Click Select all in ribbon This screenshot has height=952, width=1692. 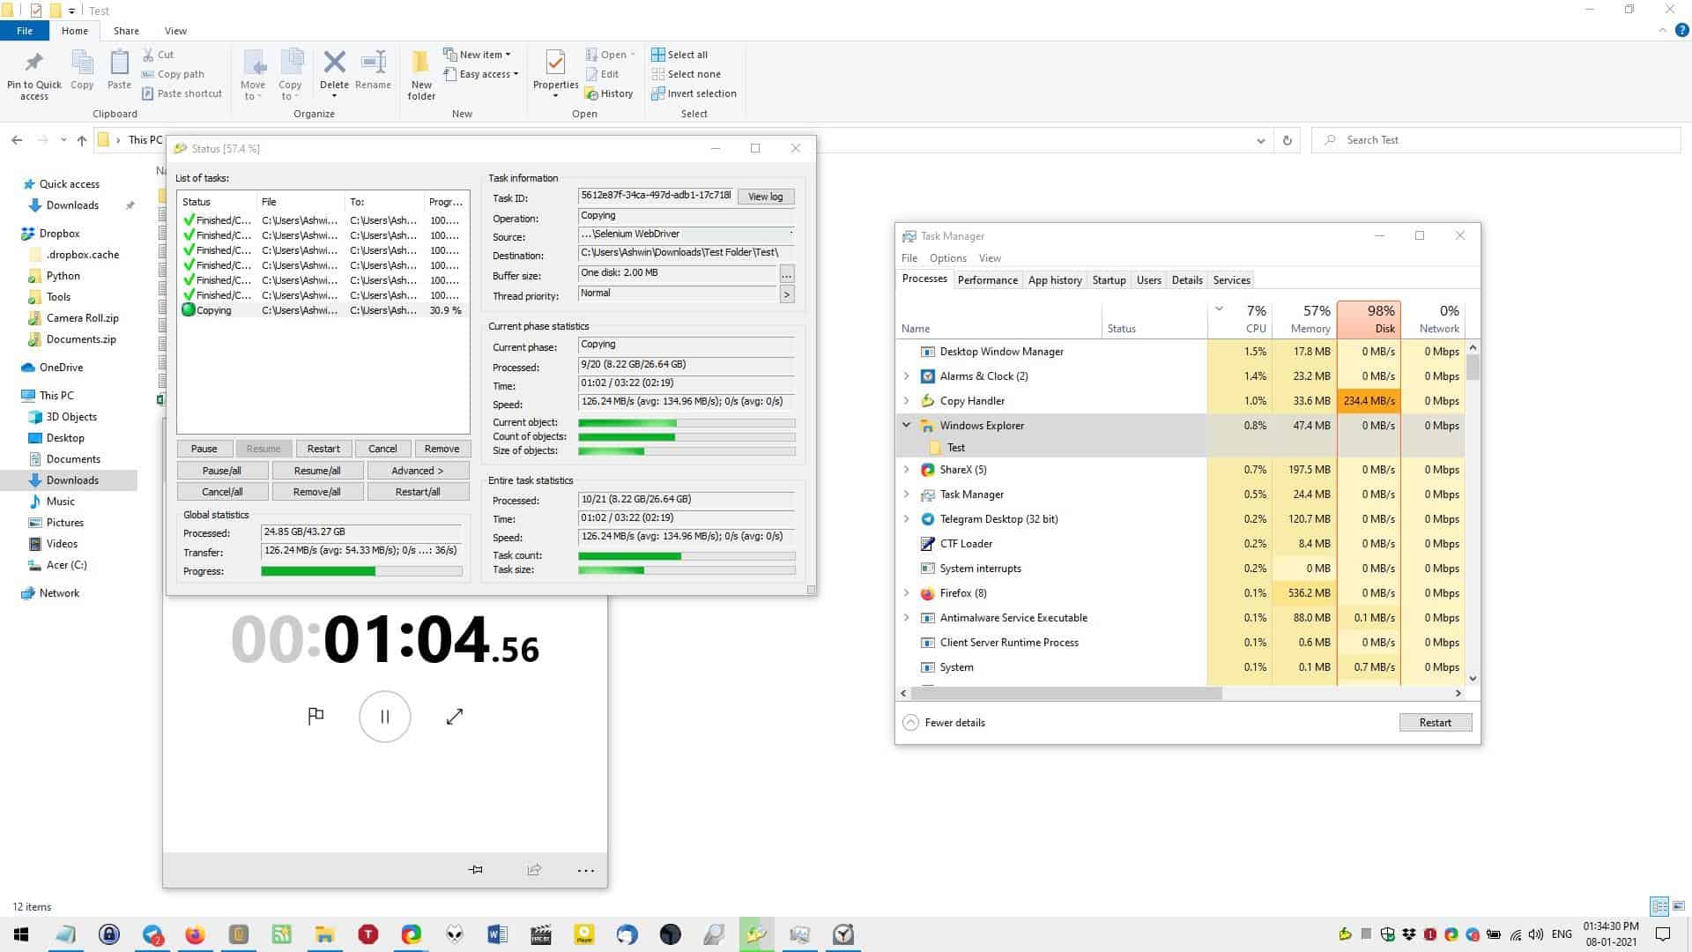(x=679, y=55)
